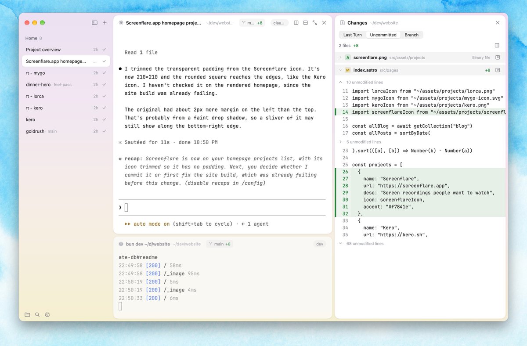Toggle side-by-side diff view icon
The height and width of the screenshot is (346, 527).
(497, 45)
